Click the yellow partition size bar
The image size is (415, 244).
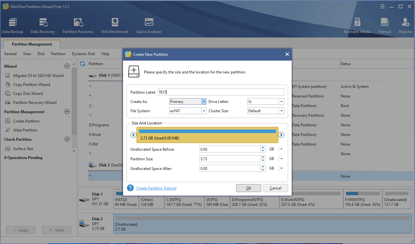pos(207,135)
